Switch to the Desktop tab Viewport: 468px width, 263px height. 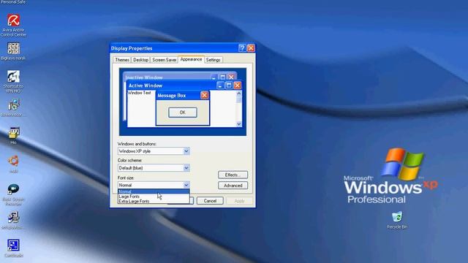140,60
